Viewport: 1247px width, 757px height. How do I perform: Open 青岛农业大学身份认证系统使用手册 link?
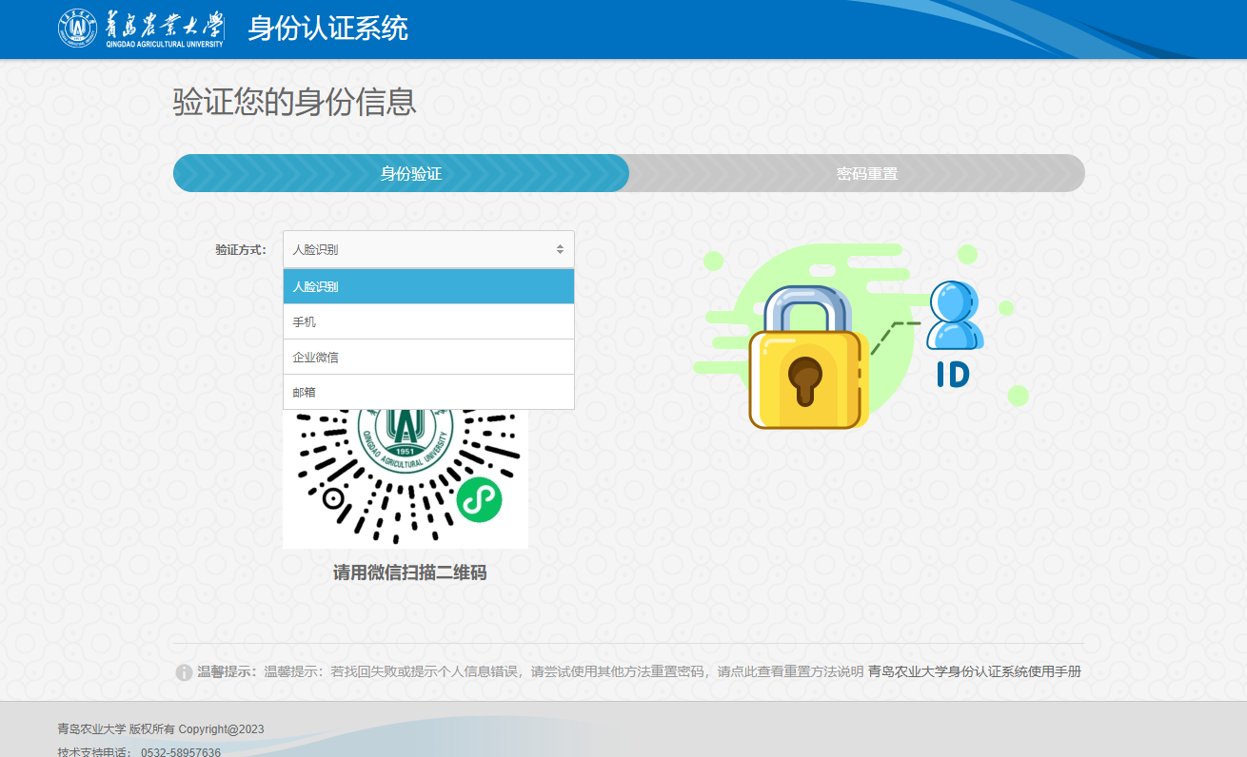point(975,671)
